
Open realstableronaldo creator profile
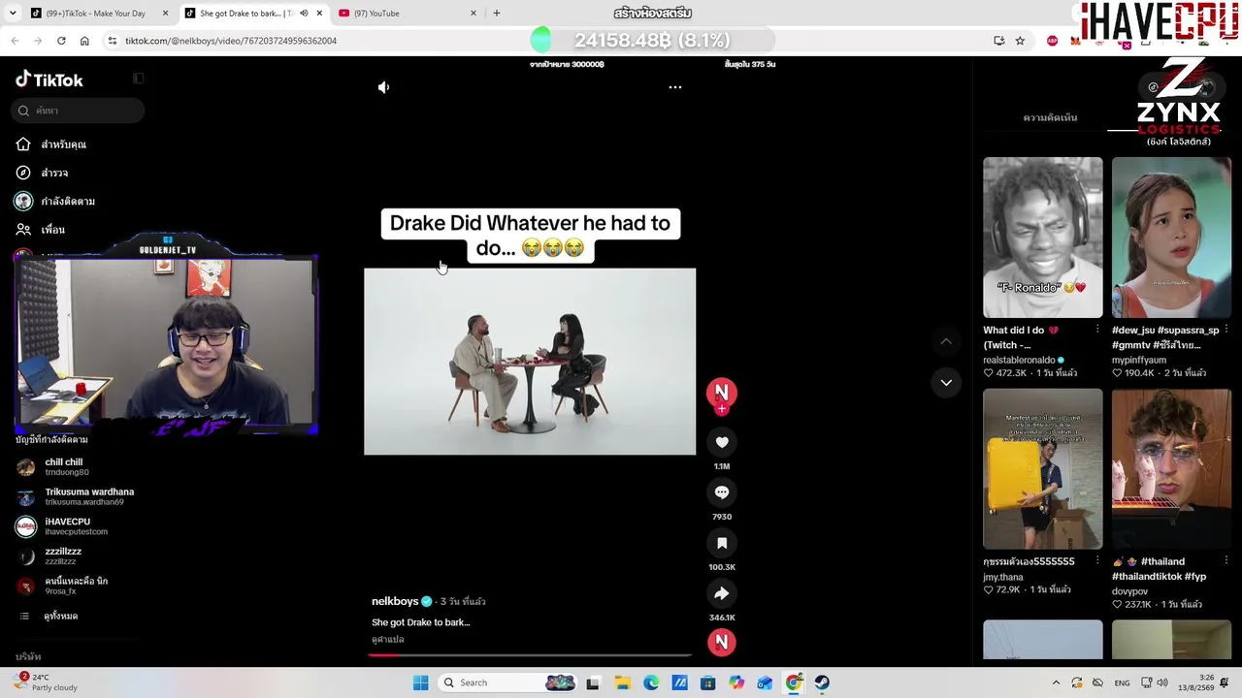click(1019, 361)
